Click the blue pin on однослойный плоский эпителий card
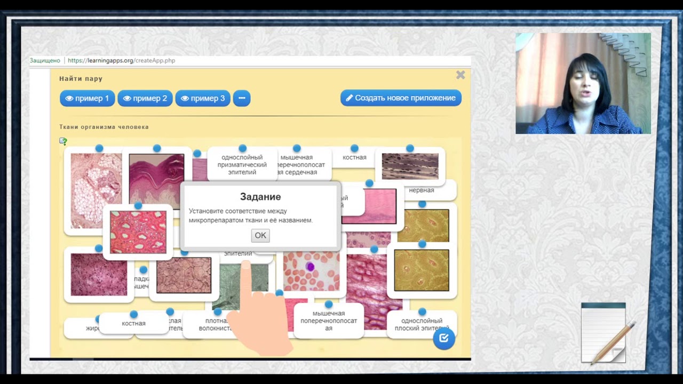The width and height of the screenshot is (683, 384). point(422,311)
